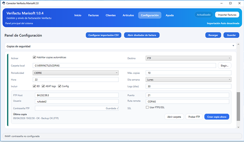Image resolution: width=244 pixels, height=142 pixels.
Task: Click the last backup status line text
Action: point(36,118)
